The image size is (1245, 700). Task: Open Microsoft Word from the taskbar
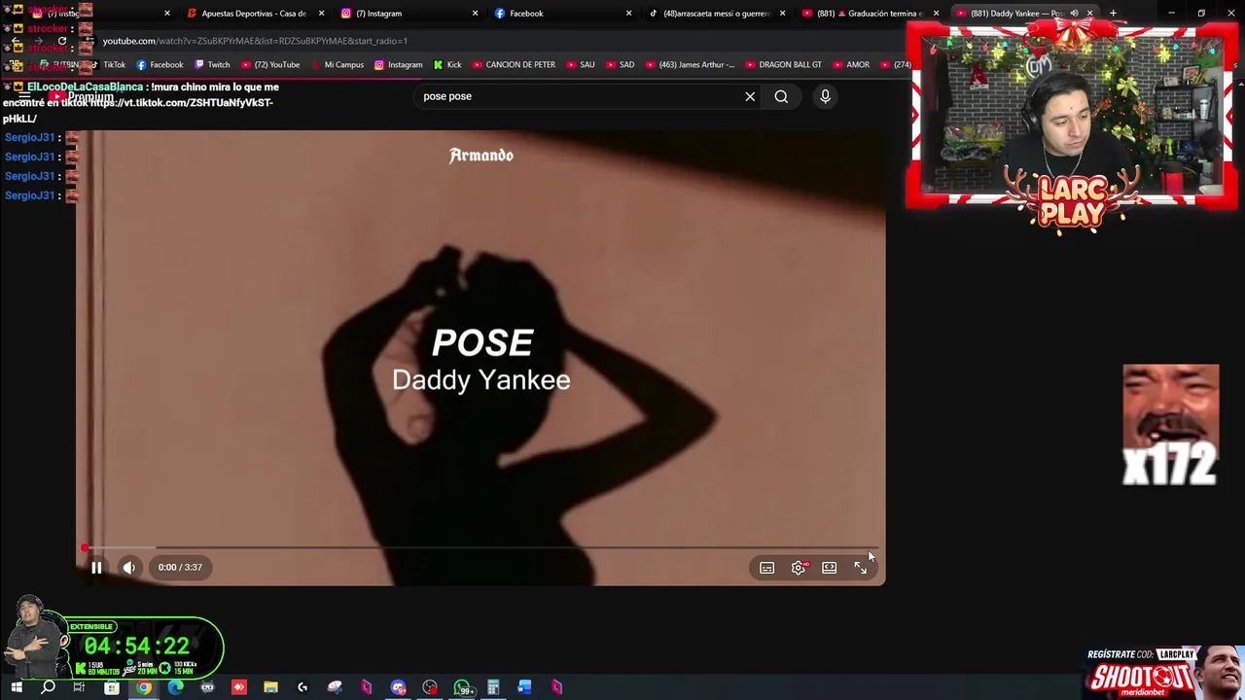pyautogui.click(x=524, y=688)
